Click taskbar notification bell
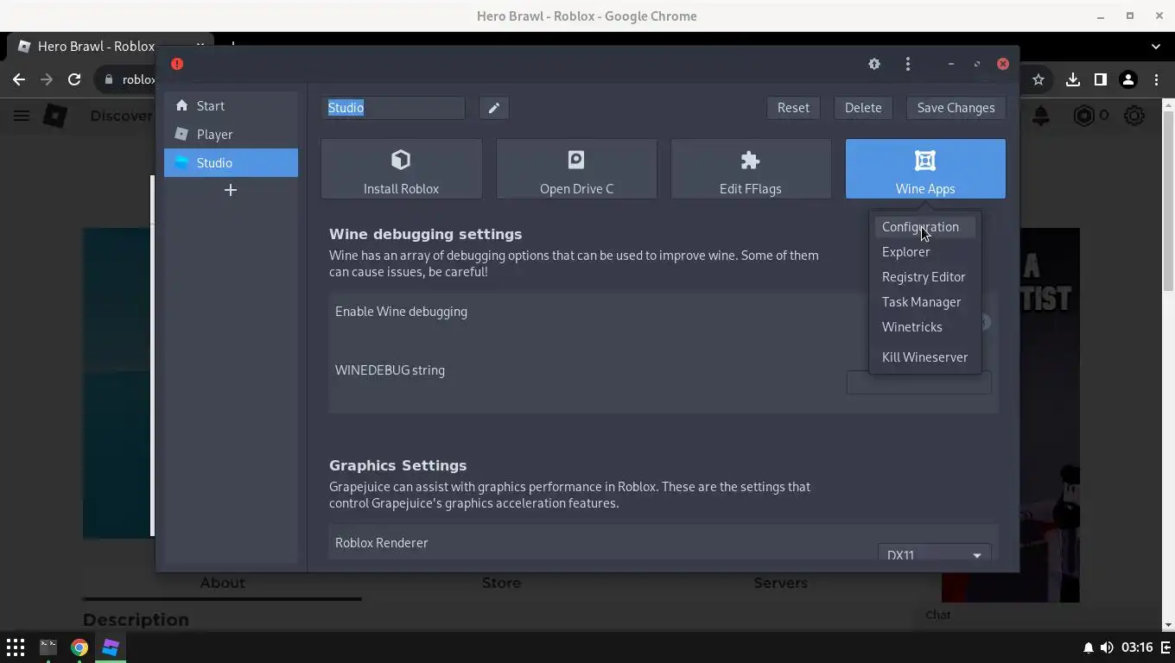Viewport: 1175px width, 663px height. click(1088, 647)
